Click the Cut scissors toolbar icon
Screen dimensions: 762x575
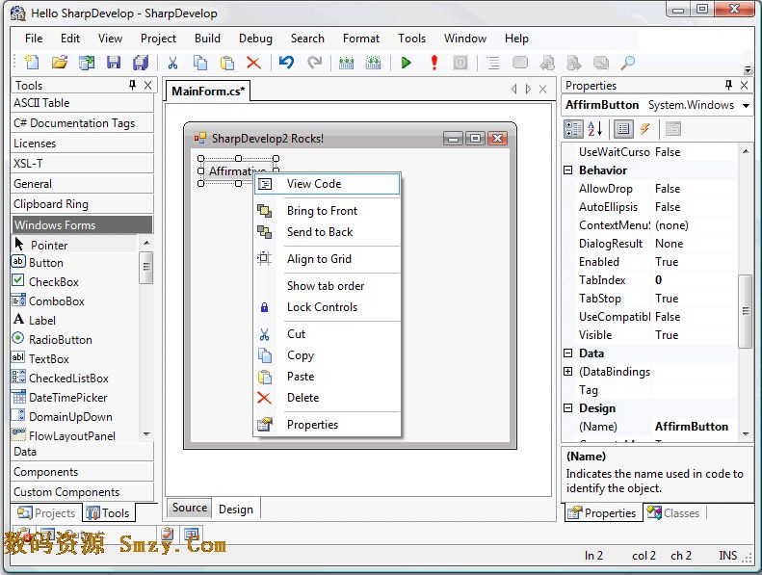[172, 63]
